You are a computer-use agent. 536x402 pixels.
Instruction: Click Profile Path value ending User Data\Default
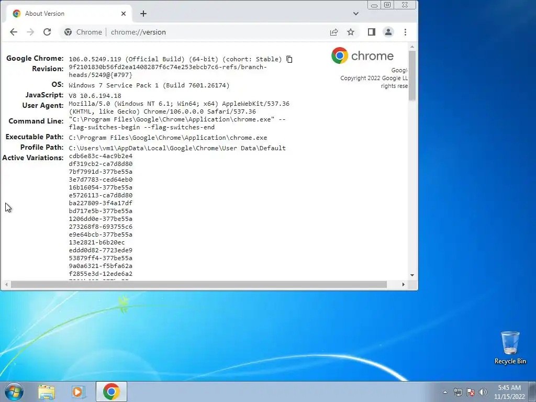(177, 148)
